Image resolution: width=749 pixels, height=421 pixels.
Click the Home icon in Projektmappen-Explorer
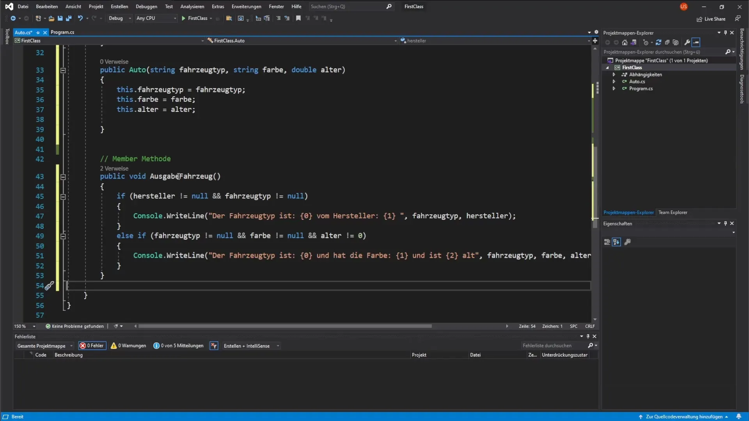pyautogui.click(x=625, y=42)
